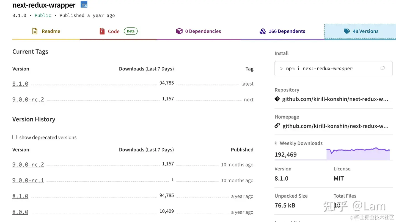This screenshot has width=396, height=222.
Task: Click the Versions tags icon
Action: (x=347, y=31)
